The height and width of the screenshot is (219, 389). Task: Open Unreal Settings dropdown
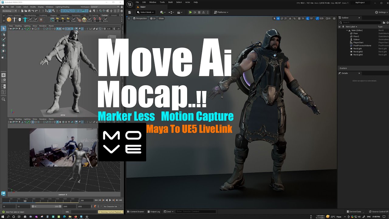pos(381,12)
